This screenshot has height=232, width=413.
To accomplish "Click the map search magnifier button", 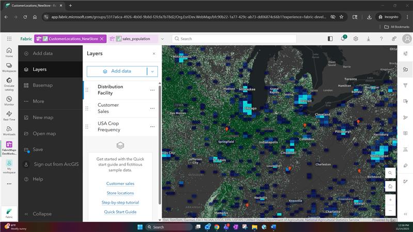I will pyautogui.click(x=390, y=173).
